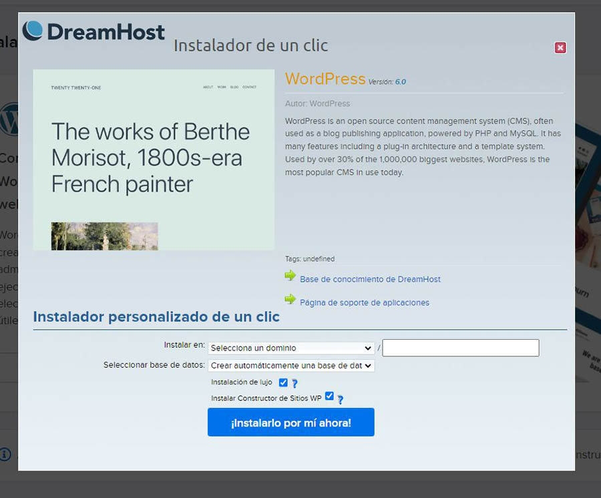Open help icon for Constructor de Sitios WP
The width and height of the screenshot is (601, 498).
[x=340, y=399]
